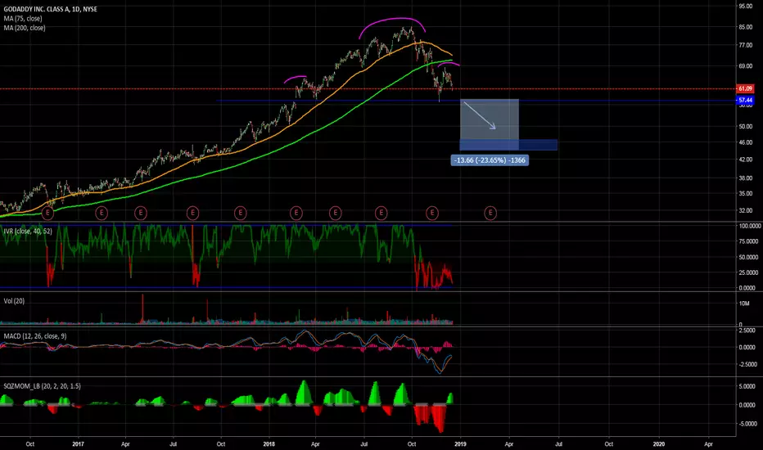Click the 85.00 price axis label
763x450 pixels.
(x=746, y=27)
